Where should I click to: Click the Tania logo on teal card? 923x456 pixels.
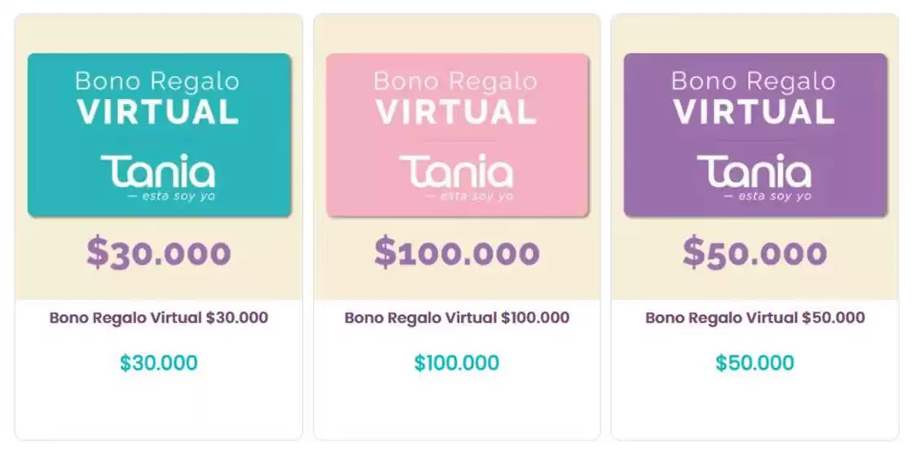[158, 172]
